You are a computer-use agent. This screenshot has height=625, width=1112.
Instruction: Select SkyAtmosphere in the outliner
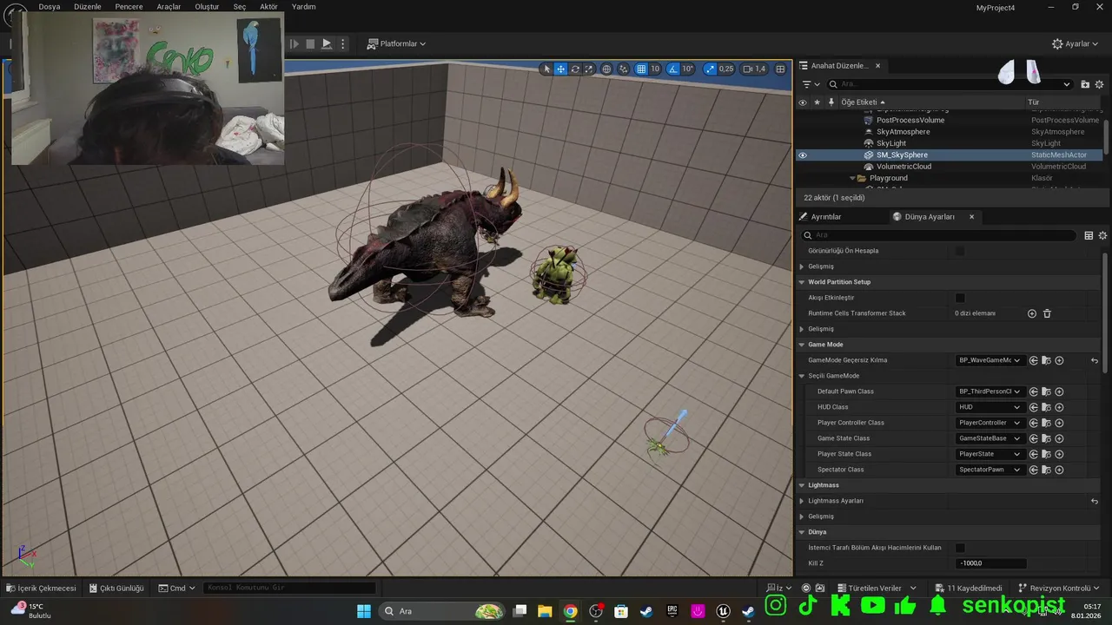(903, 132)
